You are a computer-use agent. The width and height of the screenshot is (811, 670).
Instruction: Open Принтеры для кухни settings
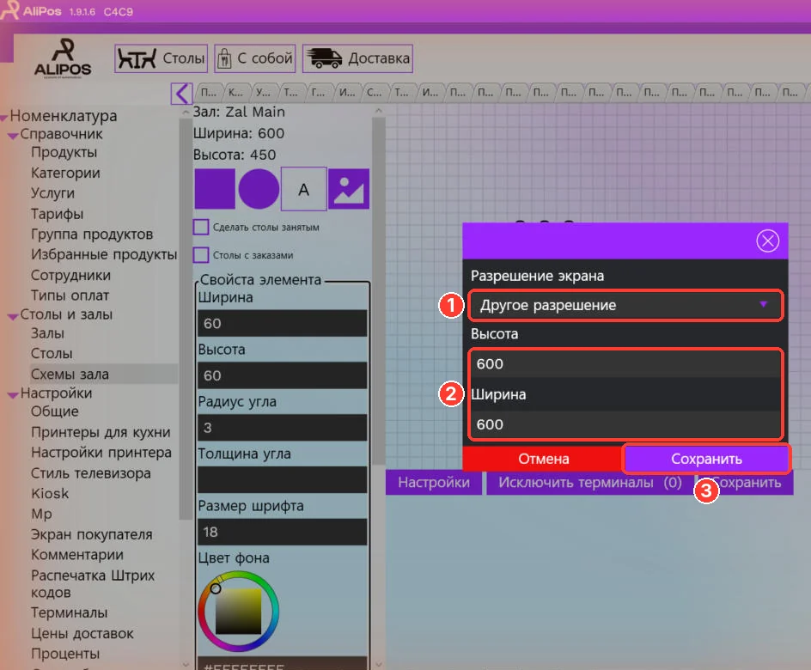click(x=101, y=432)
